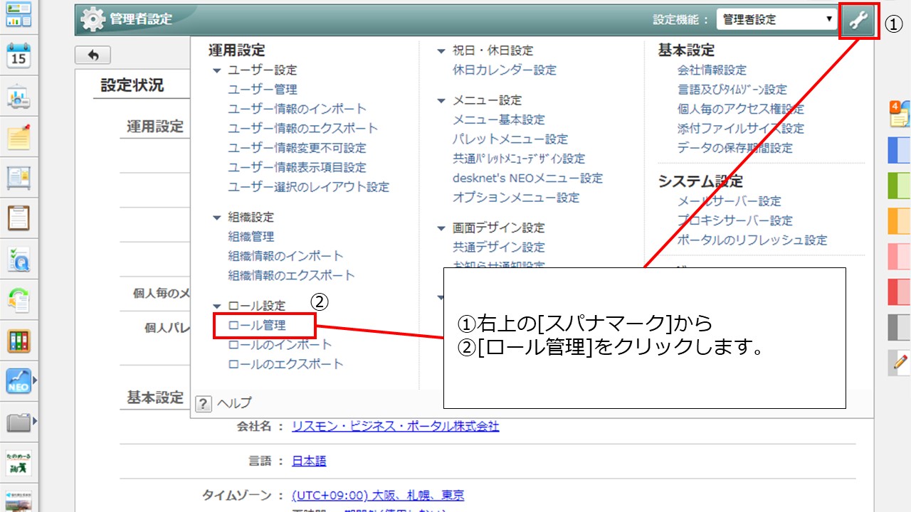Open the binders cabinet sidebar icon

tap(18, 341)
